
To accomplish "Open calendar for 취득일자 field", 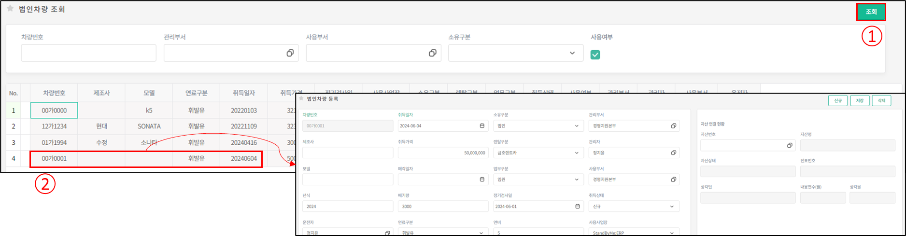I will pyautogui.click(x=481, y=126).
